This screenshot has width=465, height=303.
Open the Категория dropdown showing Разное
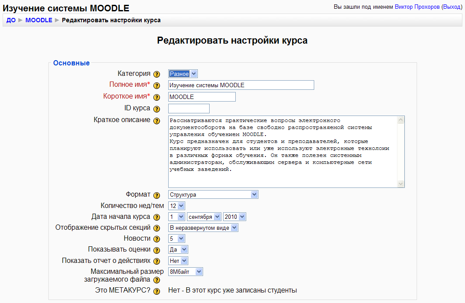[x=182, y=73]
